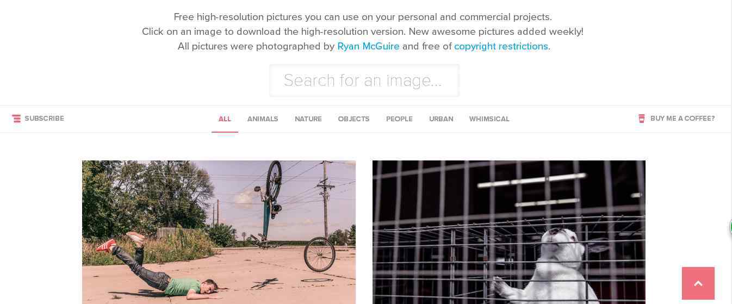Viewport: 732px width, 304px height.
Task: Switch to the ANIMALS category
Action: 263,119
